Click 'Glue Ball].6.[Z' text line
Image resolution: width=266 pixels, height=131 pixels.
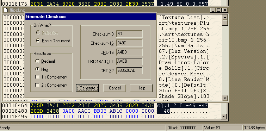[183, 91]
